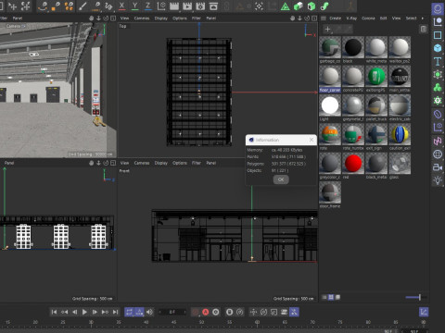Screen dimensions: 445x333
Task: Select the white Light material swatch
Action: click(330, 105)
